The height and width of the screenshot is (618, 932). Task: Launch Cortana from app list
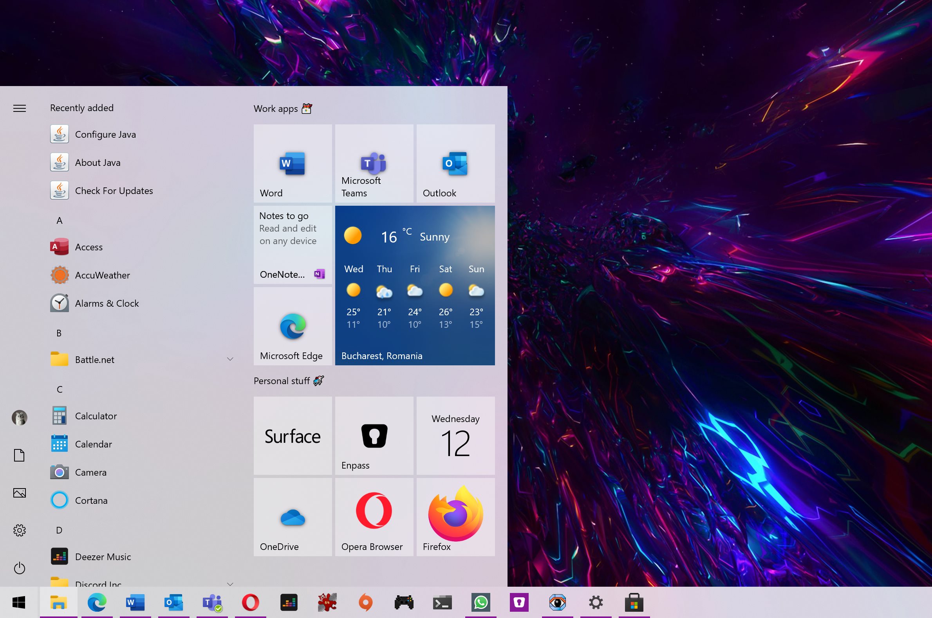pyautogui.click(x=142, y=501)
